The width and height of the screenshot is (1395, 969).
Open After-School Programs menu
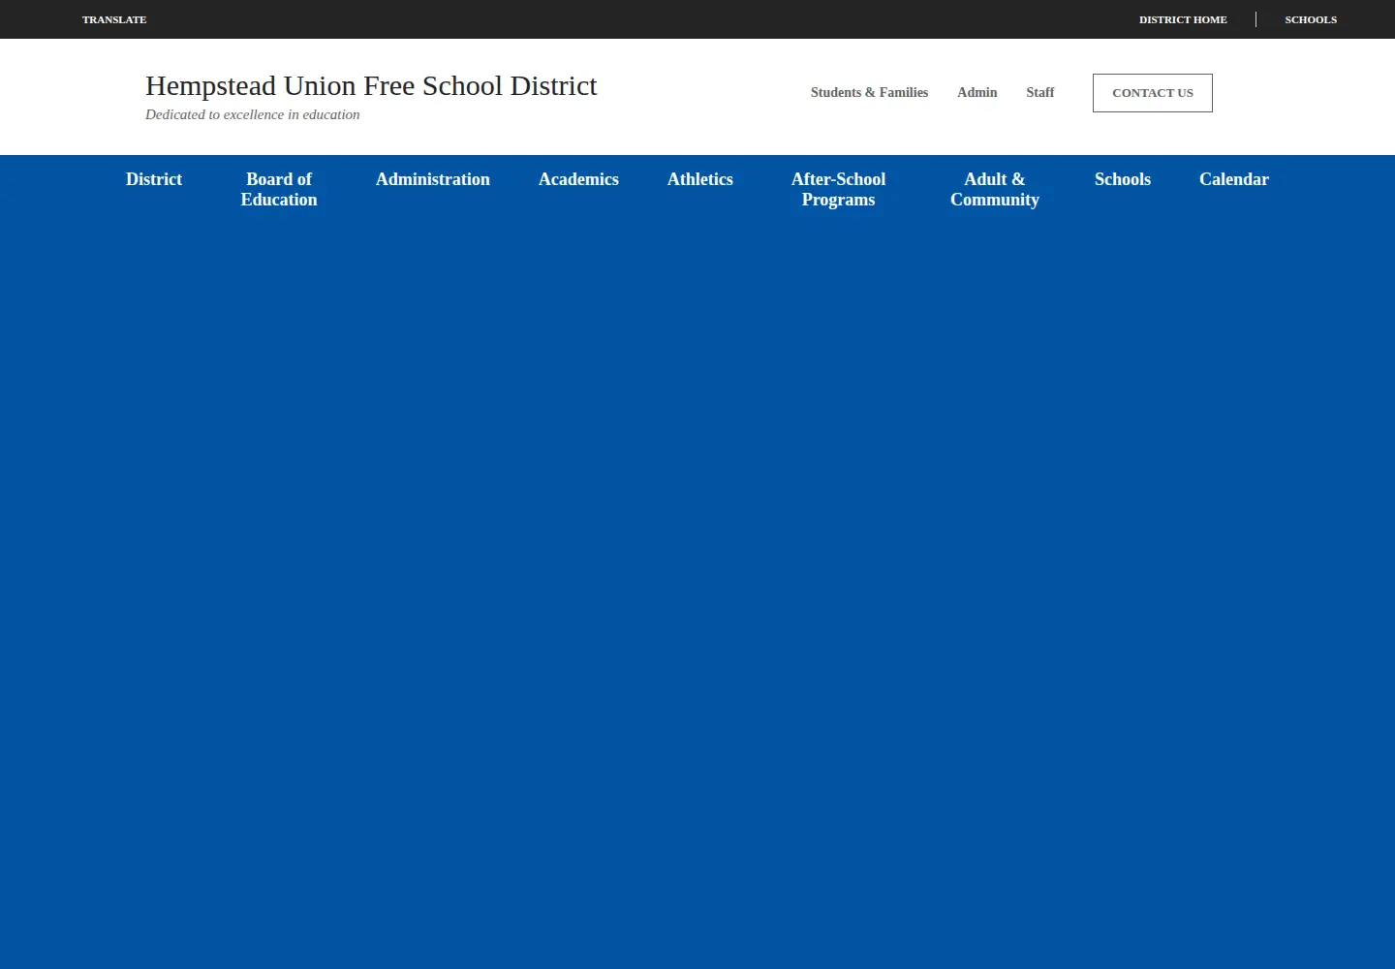click(x=839, y=189)
